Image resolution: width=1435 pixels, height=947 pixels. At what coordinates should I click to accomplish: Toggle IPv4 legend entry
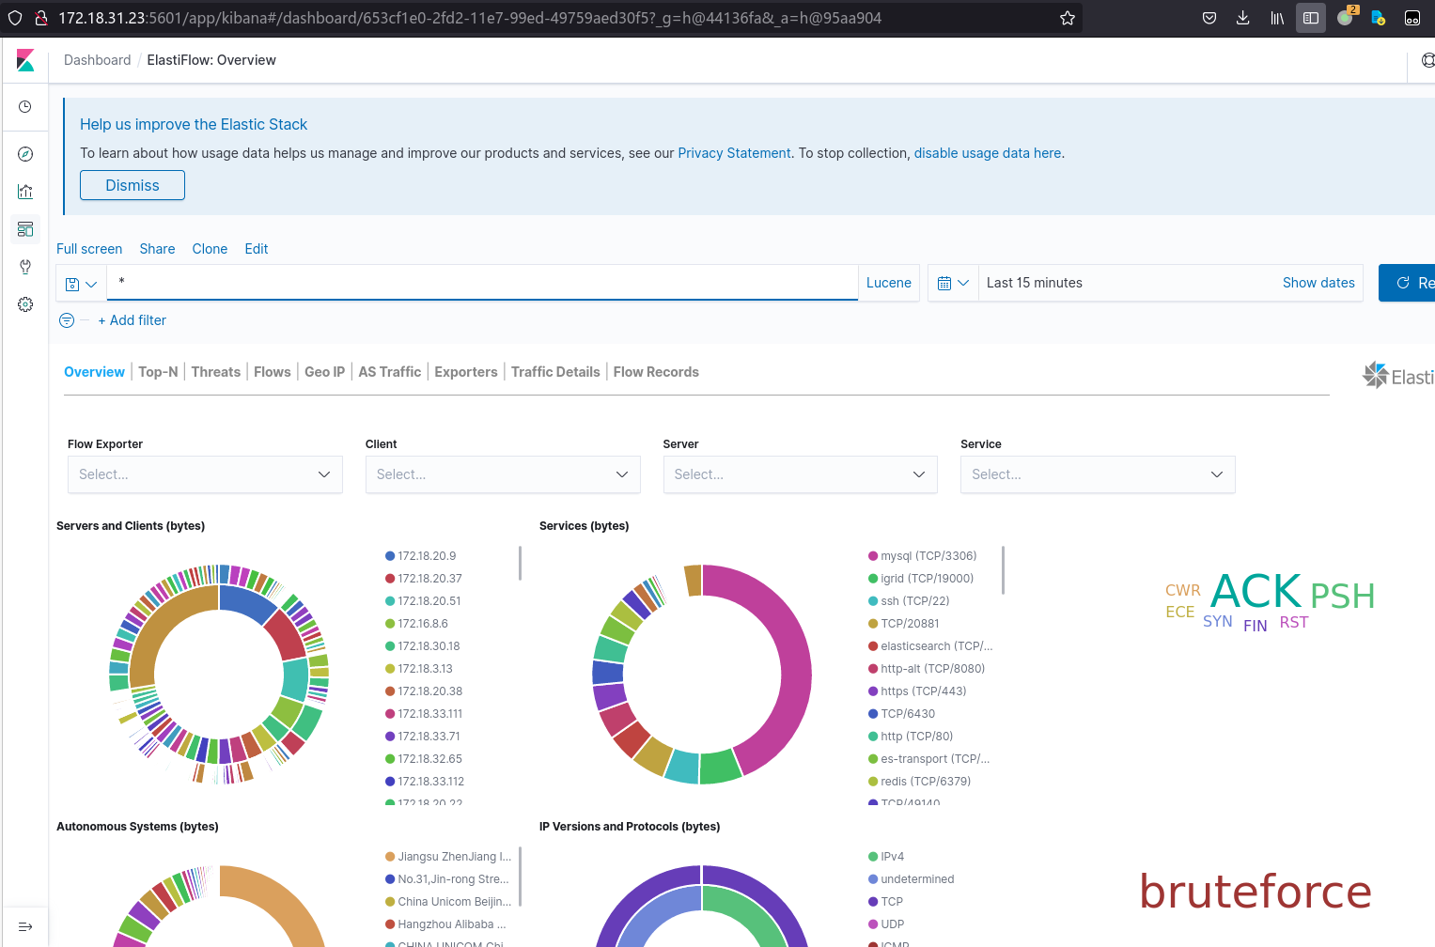886,857
